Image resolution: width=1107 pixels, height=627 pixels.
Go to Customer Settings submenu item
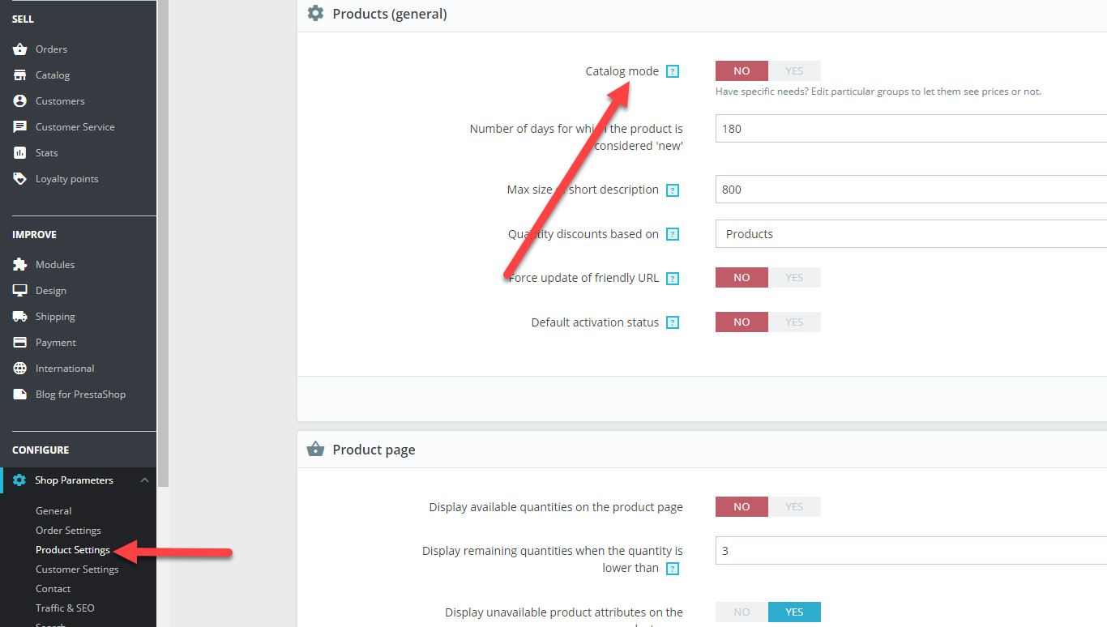tap(77, 569)
